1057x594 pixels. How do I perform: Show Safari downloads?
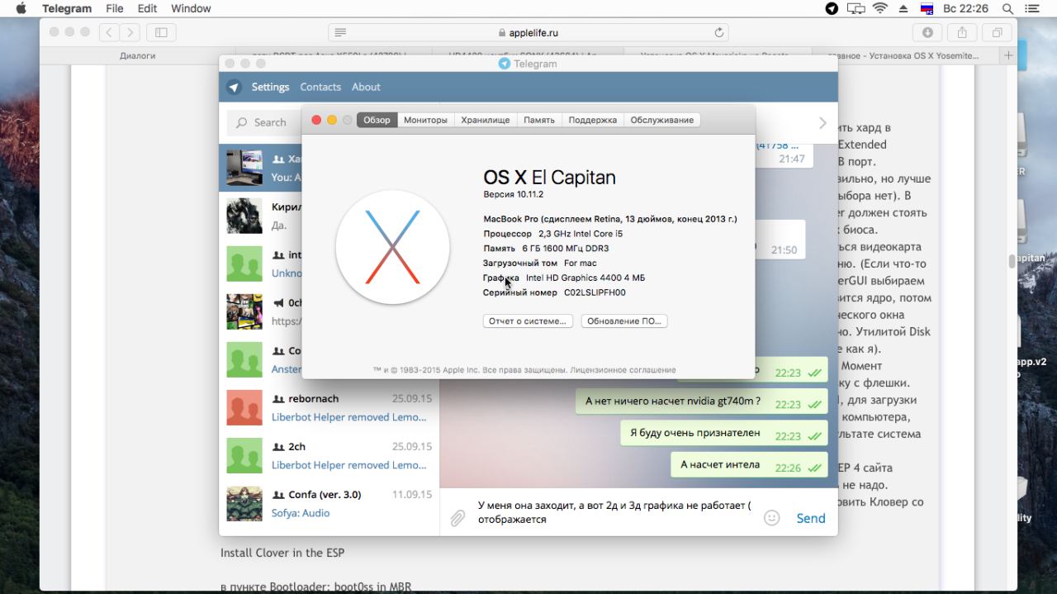(x=927, y=32)
